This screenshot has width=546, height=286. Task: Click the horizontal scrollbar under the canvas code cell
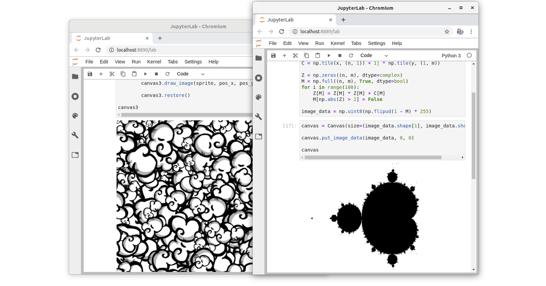[x=373, y=158]
